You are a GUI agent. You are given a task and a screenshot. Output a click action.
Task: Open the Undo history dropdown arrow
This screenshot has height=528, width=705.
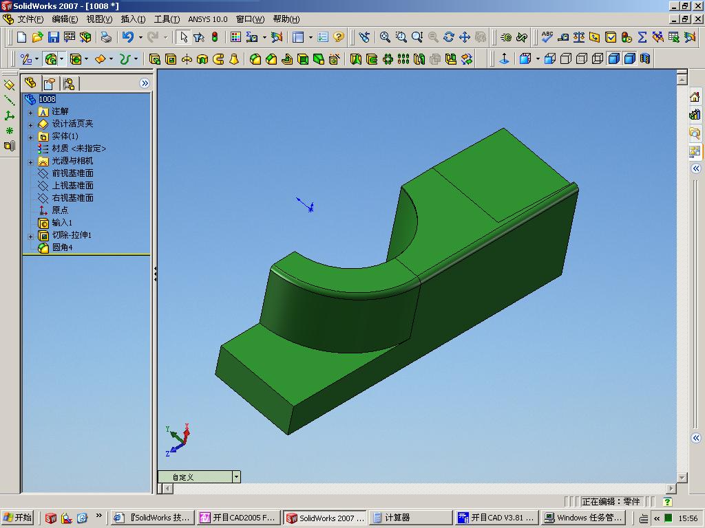[140, 37]
